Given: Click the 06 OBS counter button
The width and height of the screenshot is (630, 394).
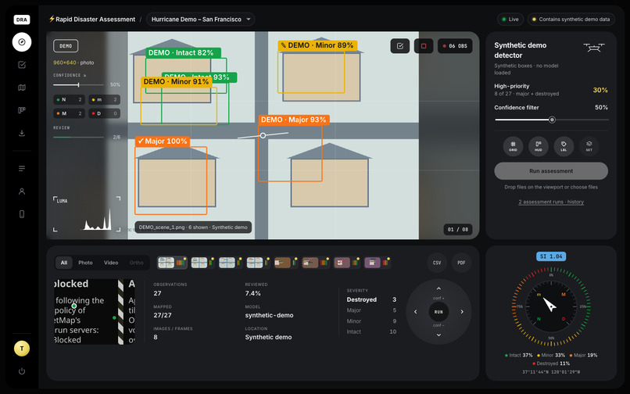Looking at the screenshot, I should [x=455, y=46].
